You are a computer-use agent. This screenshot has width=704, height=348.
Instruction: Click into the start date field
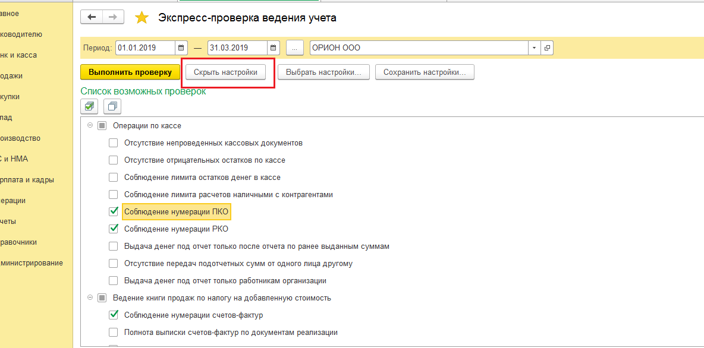[x=145, y=48]
